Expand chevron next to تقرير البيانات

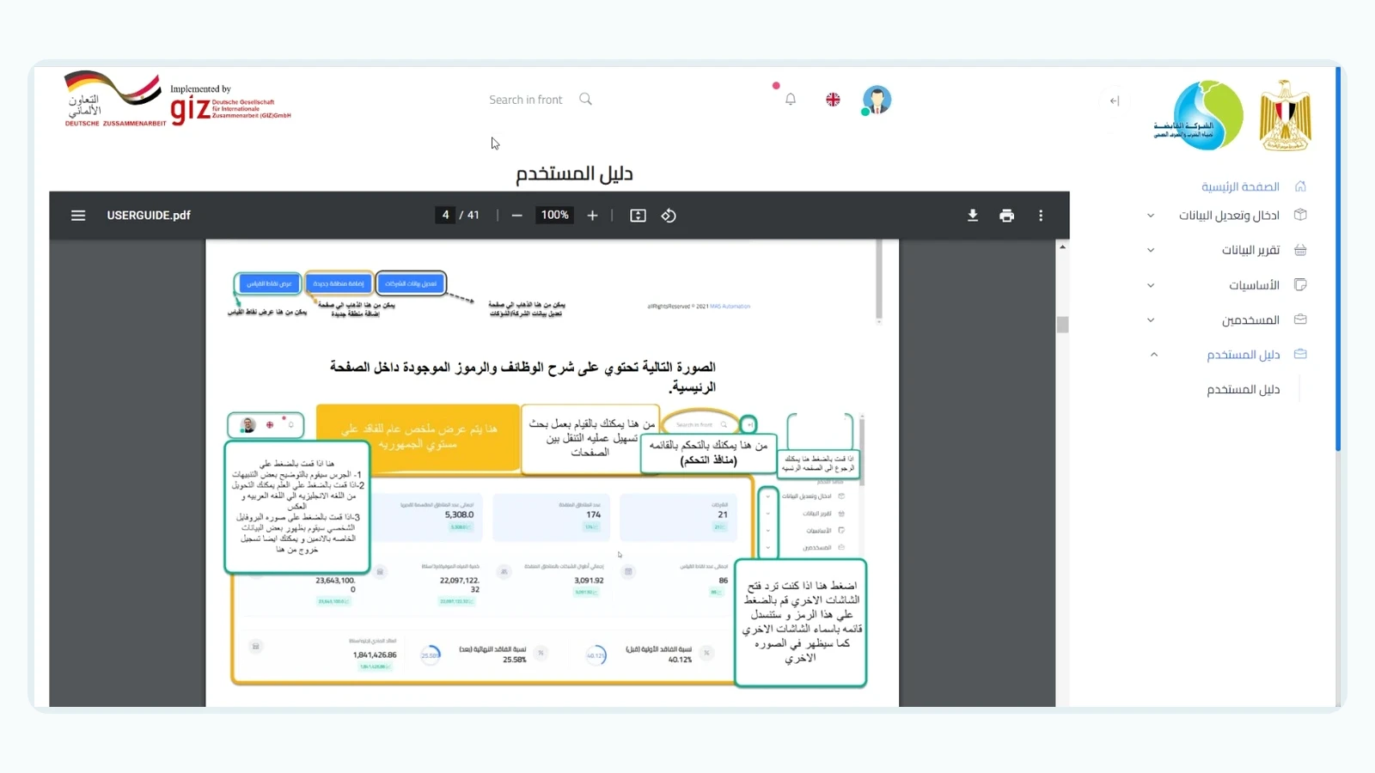point(1151,251)
